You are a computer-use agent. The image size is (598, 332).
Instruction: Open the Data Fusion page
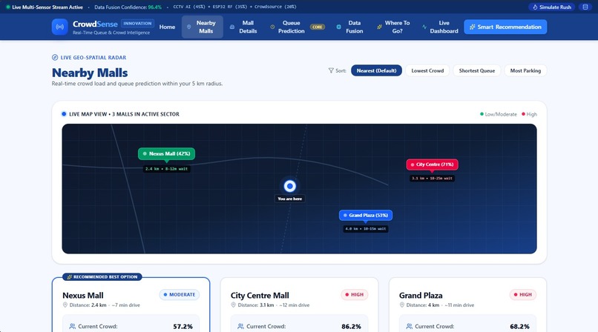click(x=349, y=27)
